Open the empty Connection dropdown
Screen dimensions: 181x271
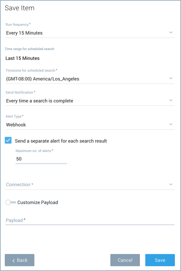[x=90, y=184]
